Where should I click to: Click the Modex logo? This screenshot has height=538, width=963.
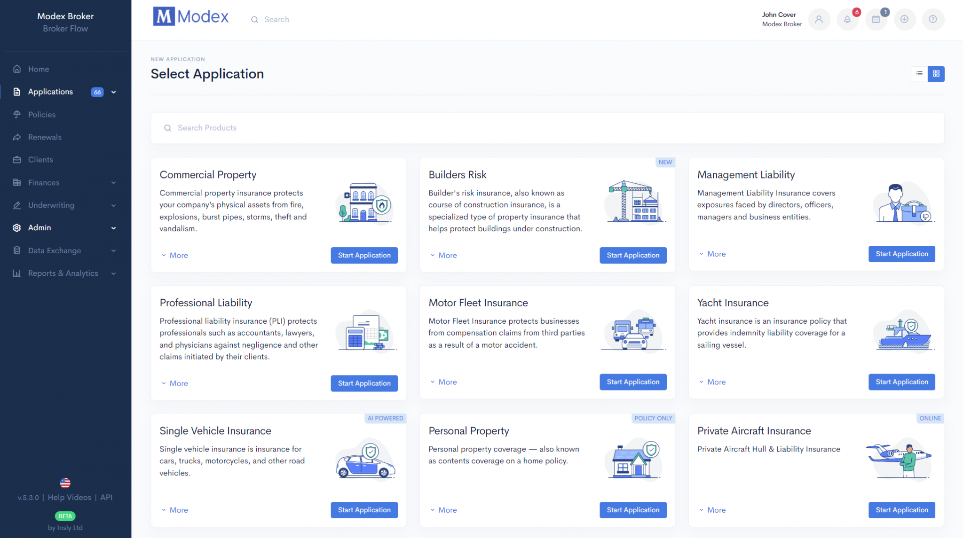[x=190, y=17]
